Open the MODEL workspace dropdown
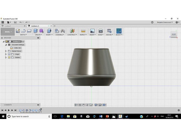Image resolution: width=181 pixels, height=136 pixels. click(x=7, y=32)
